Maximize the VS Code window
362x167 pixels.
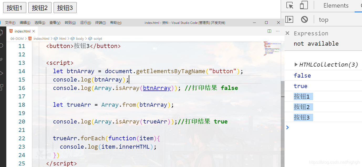[266, 23]
